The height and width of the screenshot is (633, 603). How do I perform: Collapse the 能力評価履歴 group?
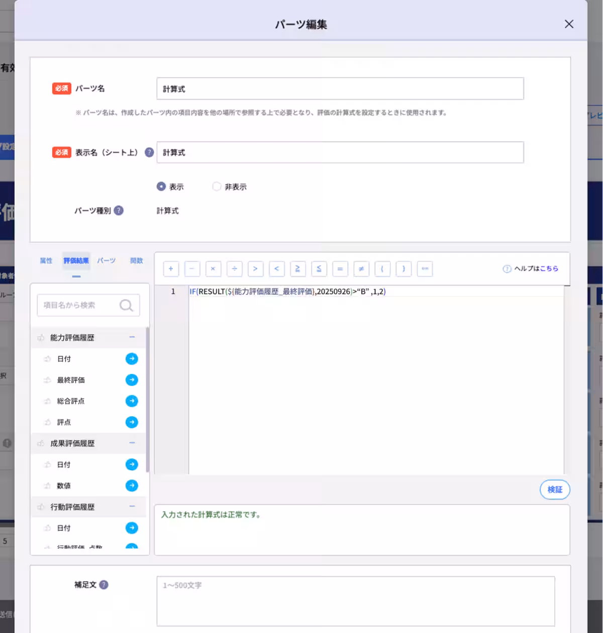[132, 337]
